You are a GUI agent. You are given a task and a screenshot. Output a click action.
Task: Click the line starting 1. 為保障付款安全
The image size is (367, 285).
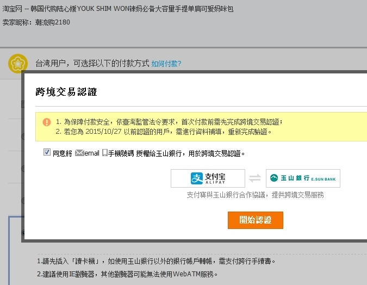169,122
